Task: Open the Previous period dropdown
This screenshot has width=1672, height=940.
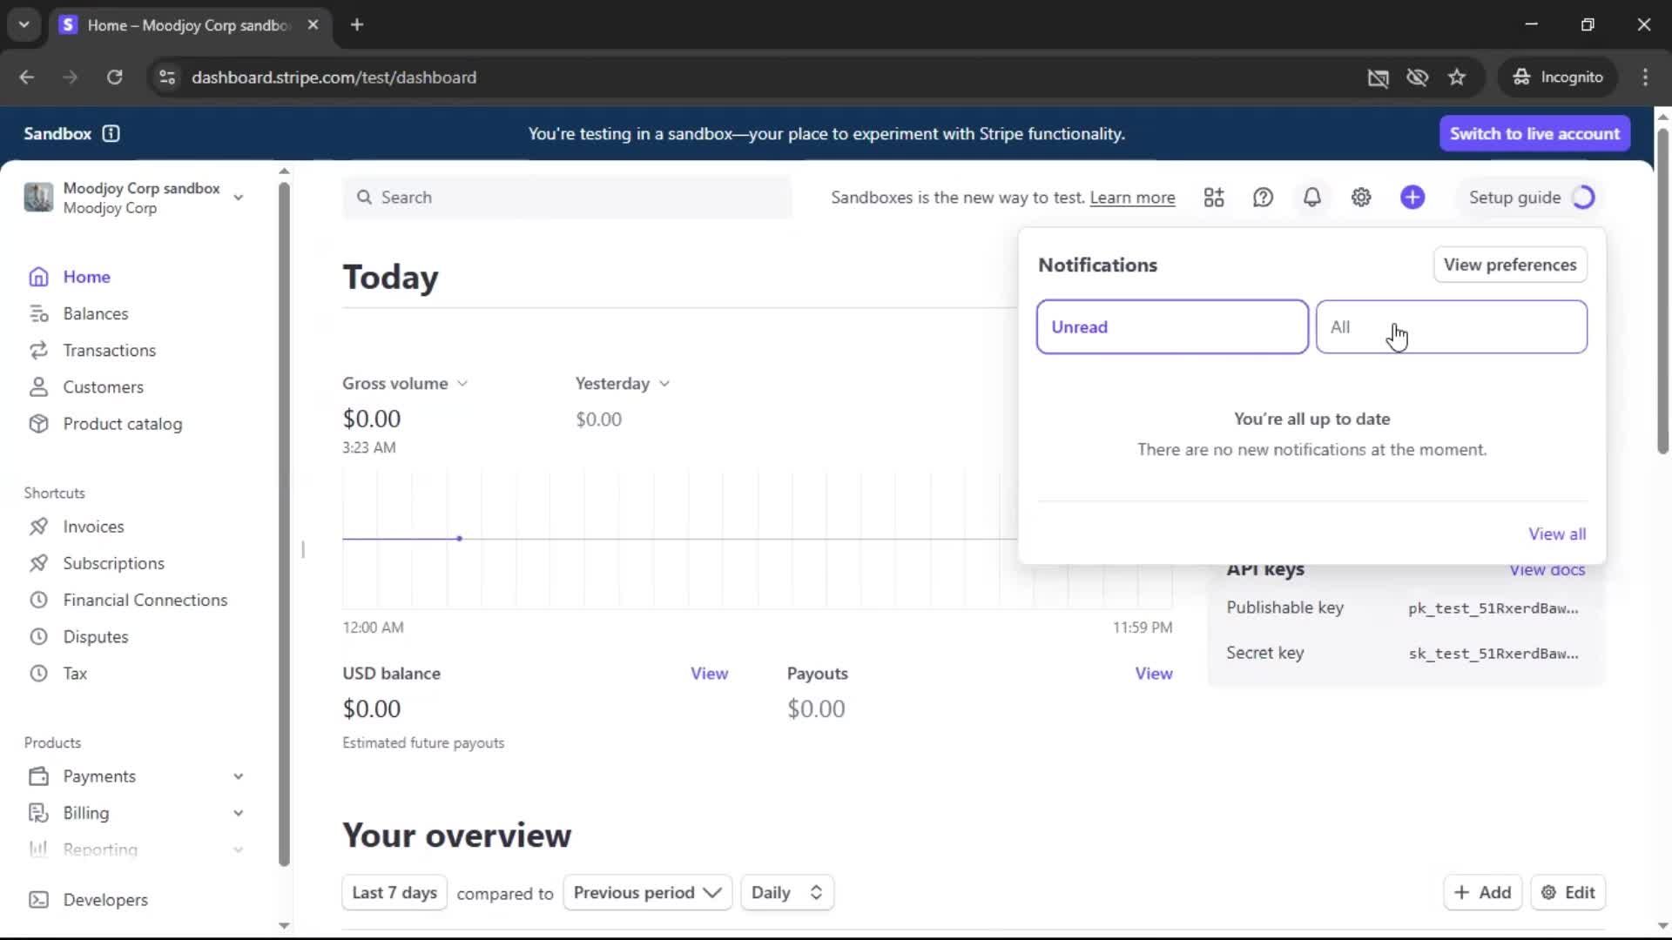Action: coord(647,892)
